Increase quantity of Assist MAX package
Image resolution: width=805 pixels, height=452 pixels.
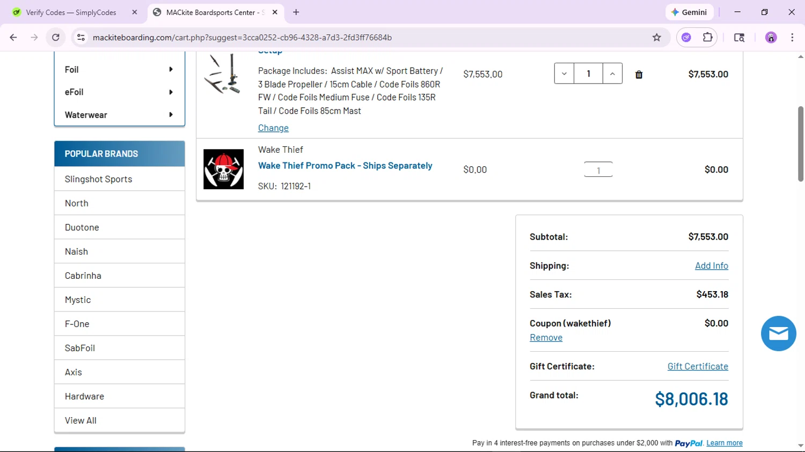612,74
